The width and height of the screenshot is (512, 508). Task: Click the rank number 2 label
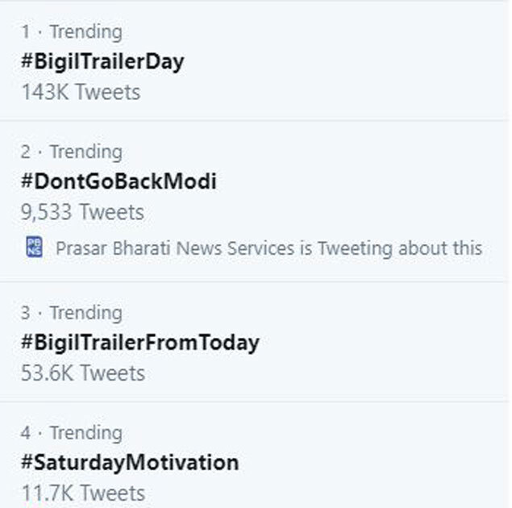click(x=26, y=152)
